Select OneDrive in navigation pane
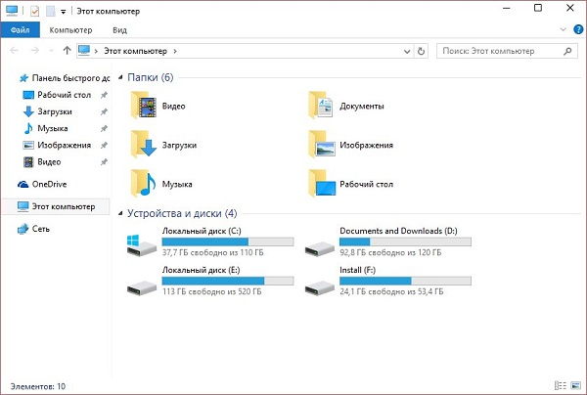 [49, 184]
